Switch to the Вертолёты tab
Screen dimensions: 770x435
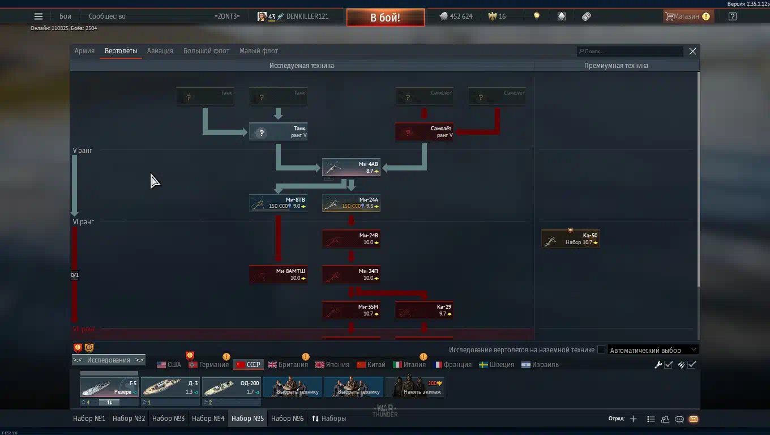pyautogui.click(x=121, y=51)
